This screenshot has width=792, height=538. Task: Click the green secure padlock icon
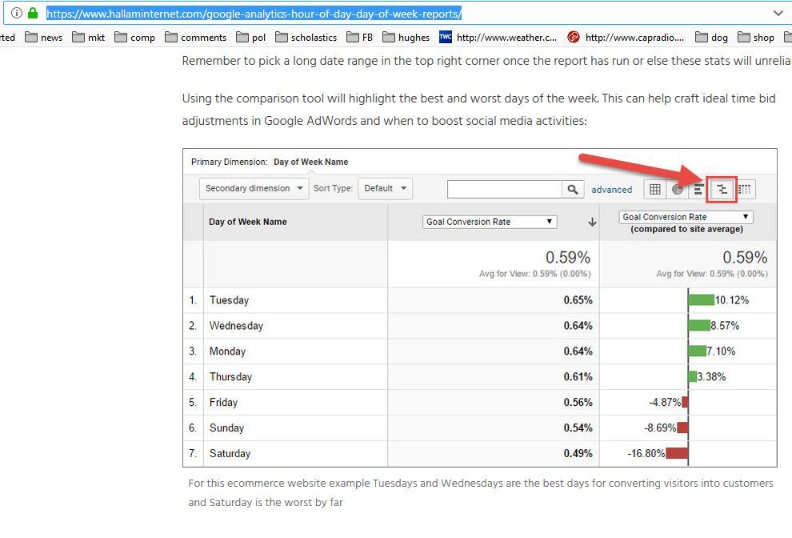33,13
